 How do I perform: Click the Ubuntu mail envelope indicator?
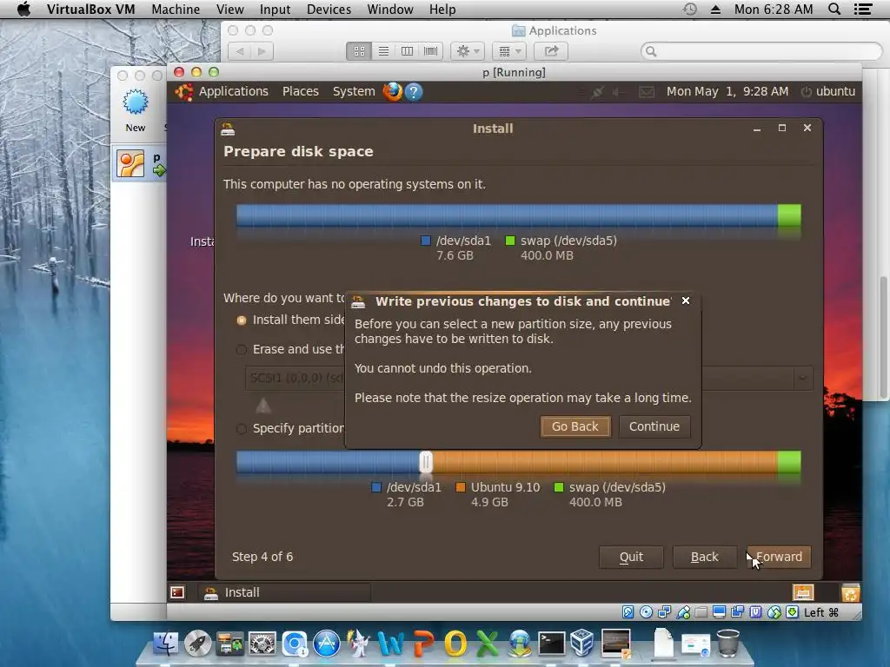(647, 91)
